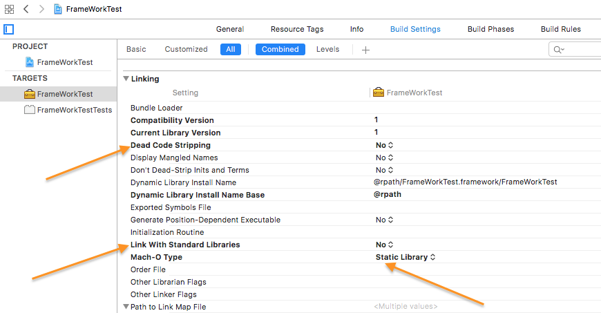
Task: Switch to Levels view
Action: coord(327,50)
